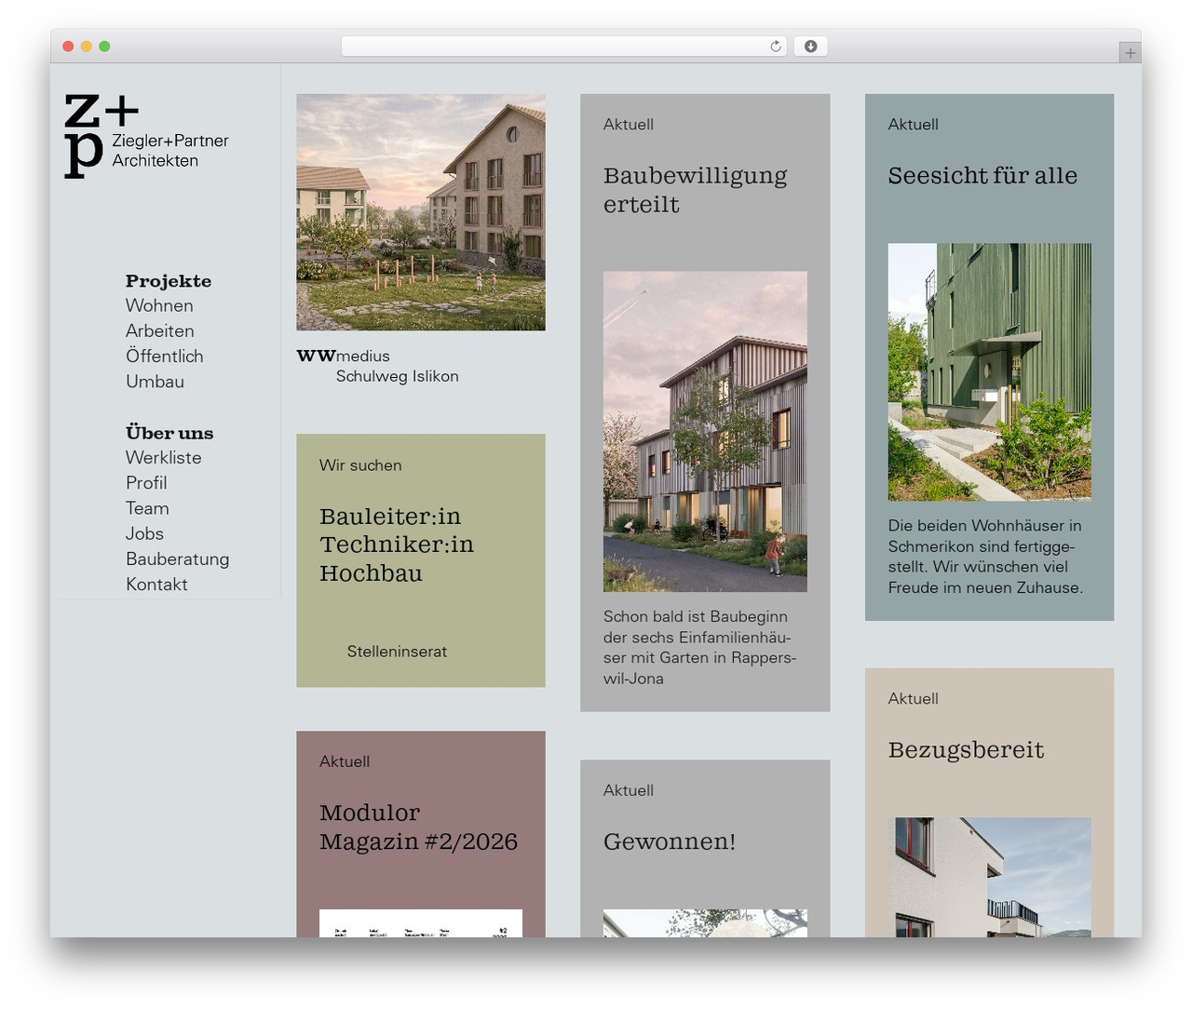Click the Ziegler+Partner Architekten logo
Viewport: 1192px width, 1009px height.
pos(146,136)
